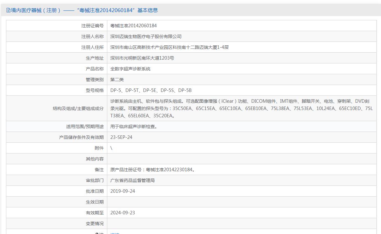The width and height of the screenshot is (381, 234).
Task: Click the 其他内容 label
Action: [95, 159]
